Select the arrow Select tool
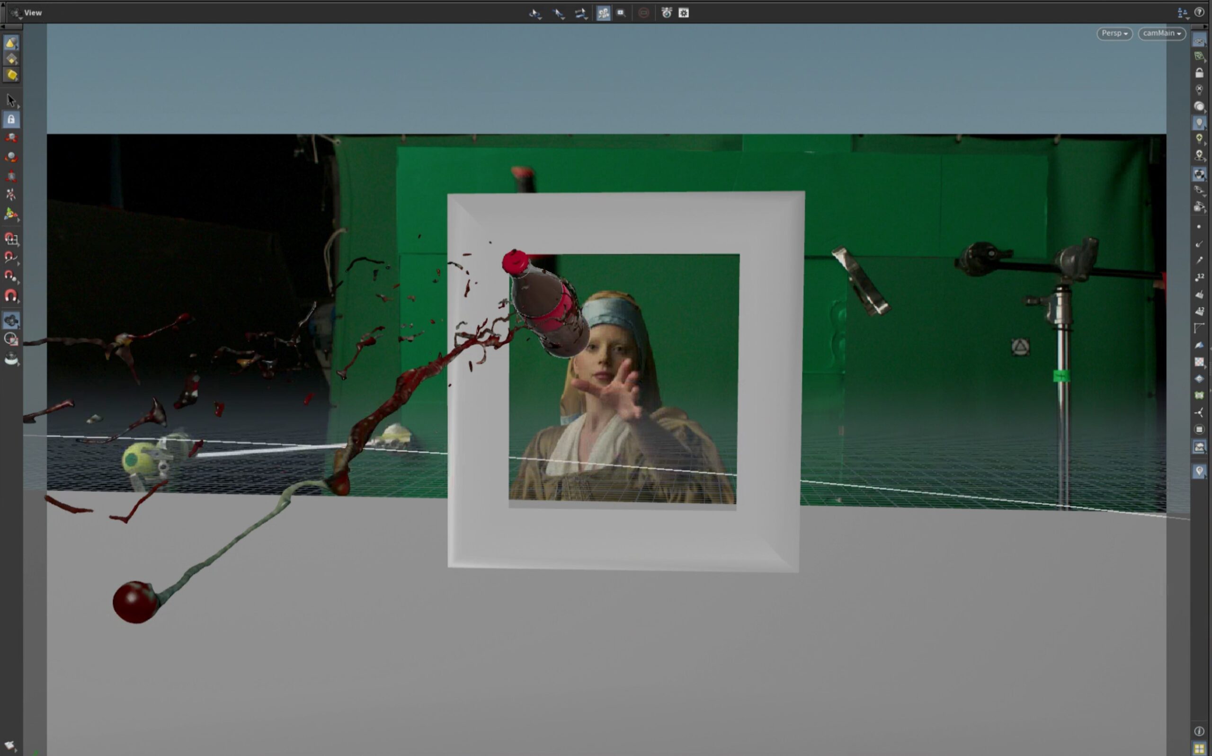This screenshot has height=756, width=1212. [x=11, y=101]
